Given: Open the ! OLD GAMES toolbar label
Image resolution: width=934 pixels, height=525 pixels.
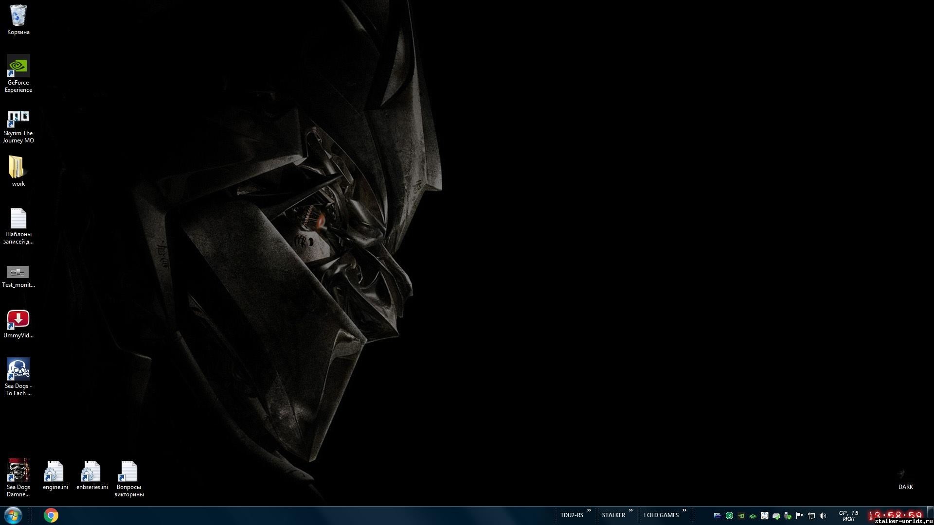Looking at the screenshot, I should point(661,515).
